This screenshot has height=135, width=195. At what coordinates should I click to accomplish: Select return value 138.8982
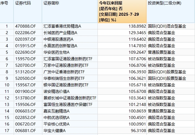137,26
